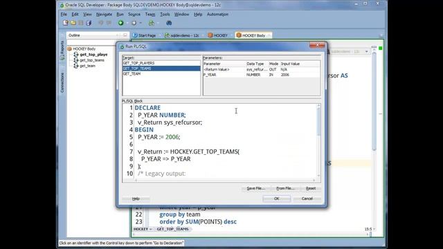
Task: Click line 5 P_YEAR := 2006 in PL/SQL block
Action: click(x=159, y=137)
